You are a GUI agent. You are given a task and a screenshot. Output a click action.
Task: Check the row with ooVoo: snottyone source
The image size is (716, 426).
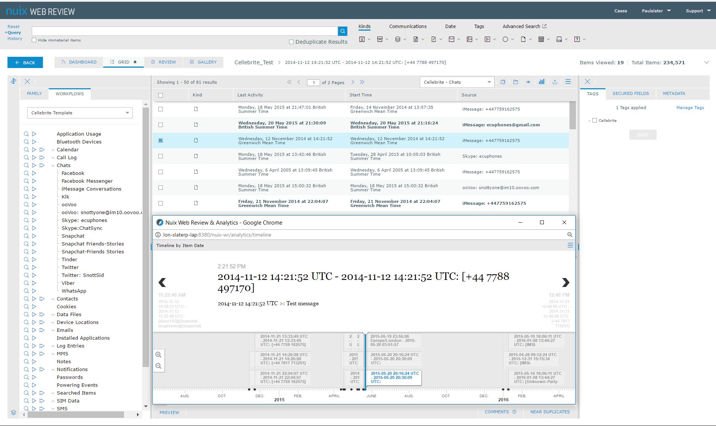161,188
